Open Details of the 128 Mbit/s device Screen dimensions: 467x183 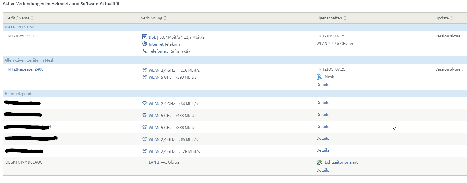(323, 150)
